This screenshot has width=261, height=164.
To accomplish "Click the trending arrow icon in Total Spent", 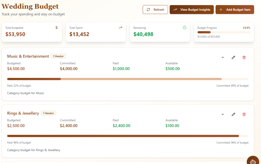I will point(121,28).
